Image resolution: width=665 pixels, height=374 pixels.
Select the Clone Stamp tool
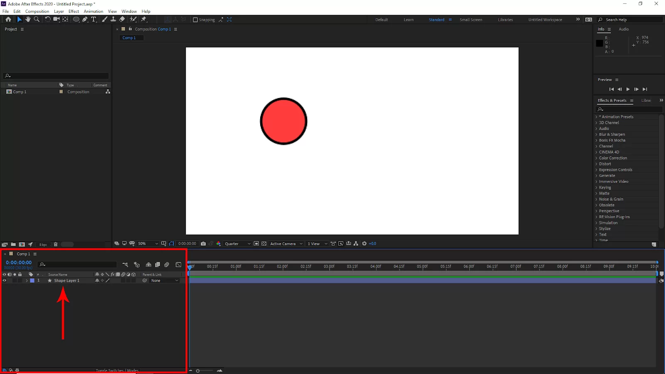[x=113, y=20]
